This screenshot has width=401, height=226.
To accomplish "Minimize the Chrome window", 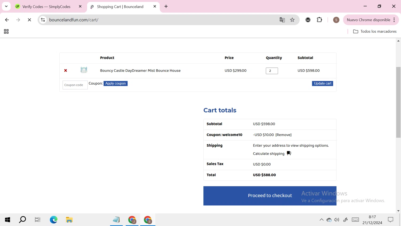I will point(365,6).
